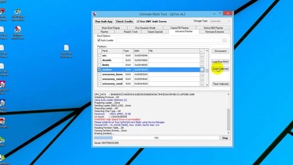Screen dimensions: 293x165
Task: Click log panel scroll up arrow
Action: pyautogui.click(x=228, y=94)
